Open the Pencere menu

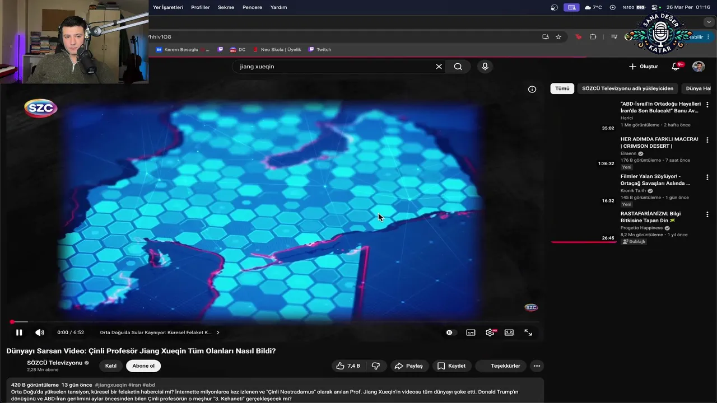253,7
